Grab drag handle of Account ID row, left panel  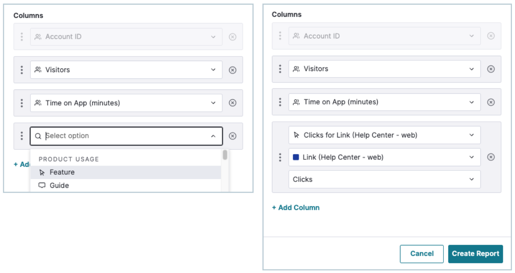[x=22, y=37]
